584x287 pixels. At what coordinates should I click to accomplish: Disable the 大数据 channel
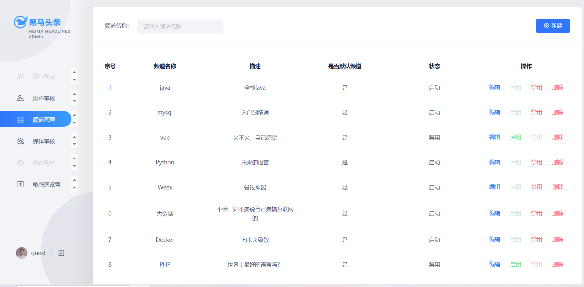[536, 213]
